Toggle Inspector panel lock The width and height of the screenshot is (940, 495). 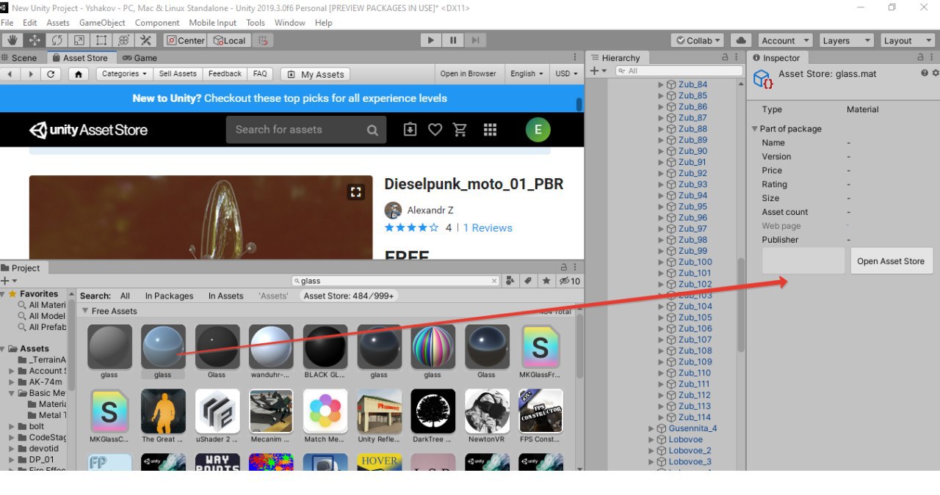click(921, 57)
